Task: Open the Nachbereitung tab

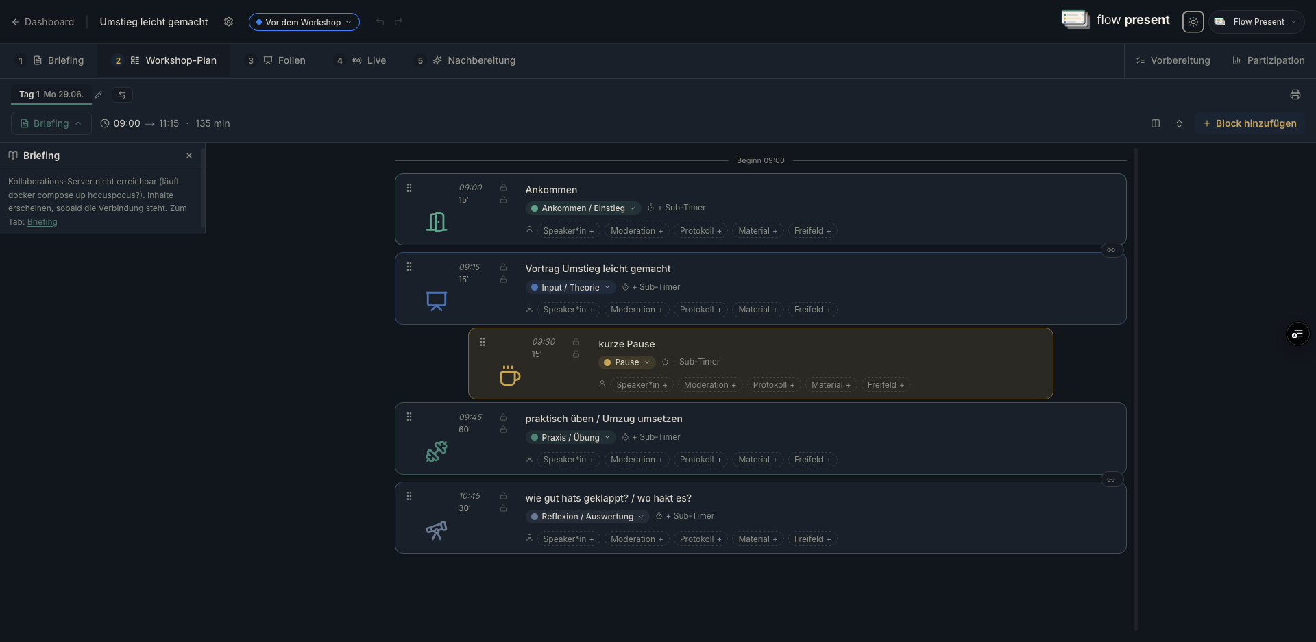Action: (x=474, y=60)
